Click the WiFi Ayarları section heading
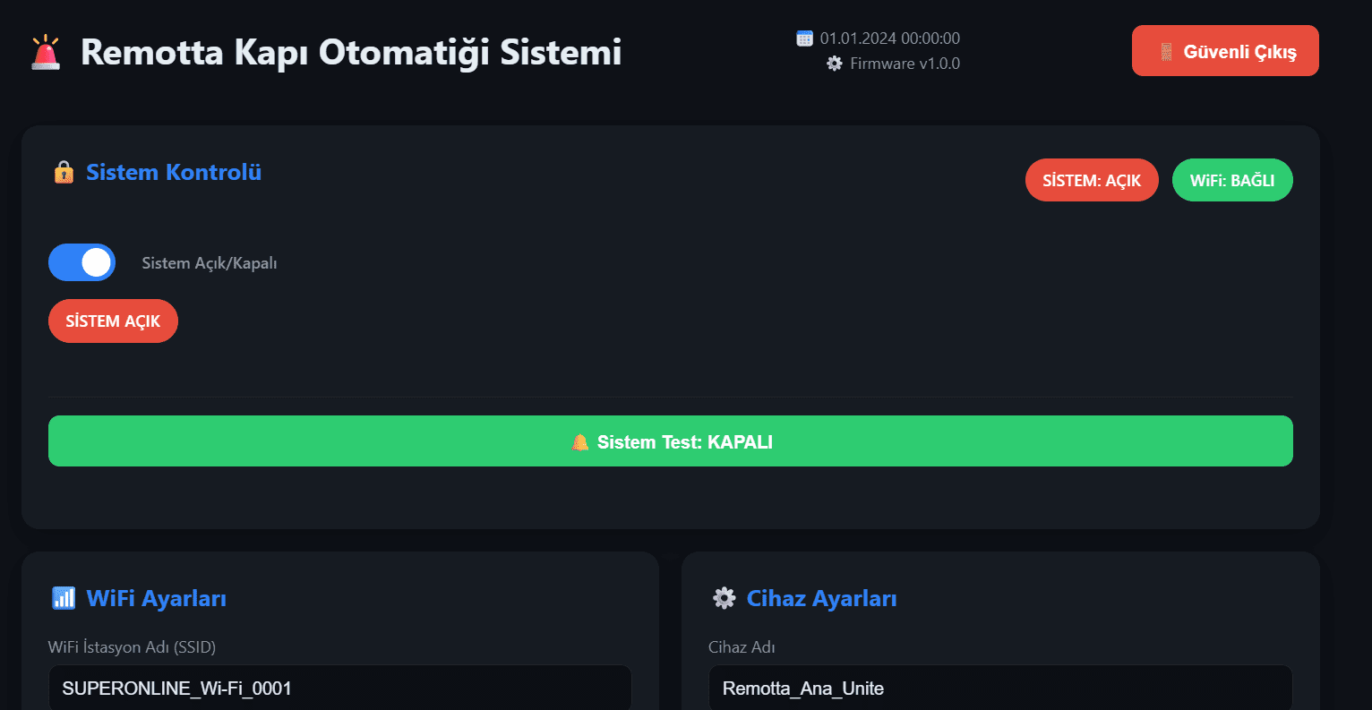Screen dimensions: 1372x710 coord(156,598)
